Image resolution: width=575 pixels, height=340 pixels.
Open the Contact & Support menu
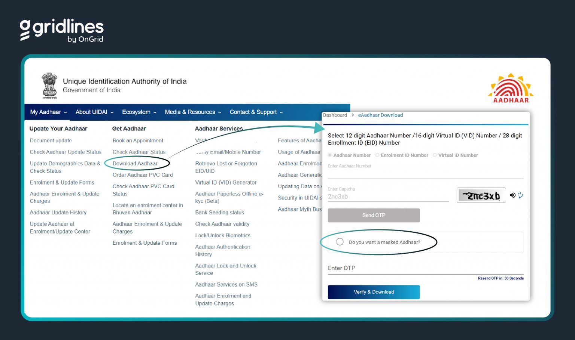pos(256,112)
